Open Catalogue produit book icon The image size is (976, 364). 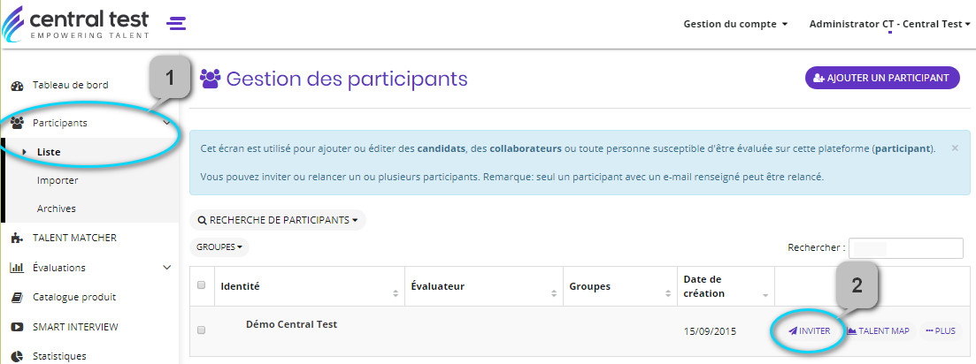click(18, 298)
